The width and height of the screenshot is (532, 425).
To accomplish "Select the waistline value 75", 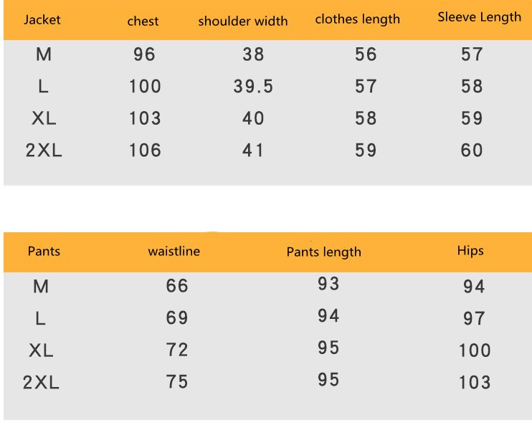I will tap(177, 382).
